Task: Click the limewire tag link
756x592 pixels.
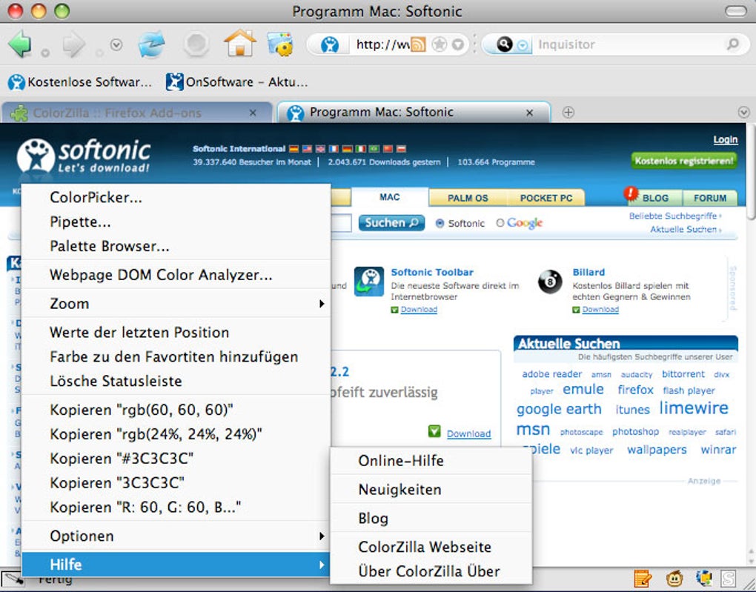Action: (694, 408)
